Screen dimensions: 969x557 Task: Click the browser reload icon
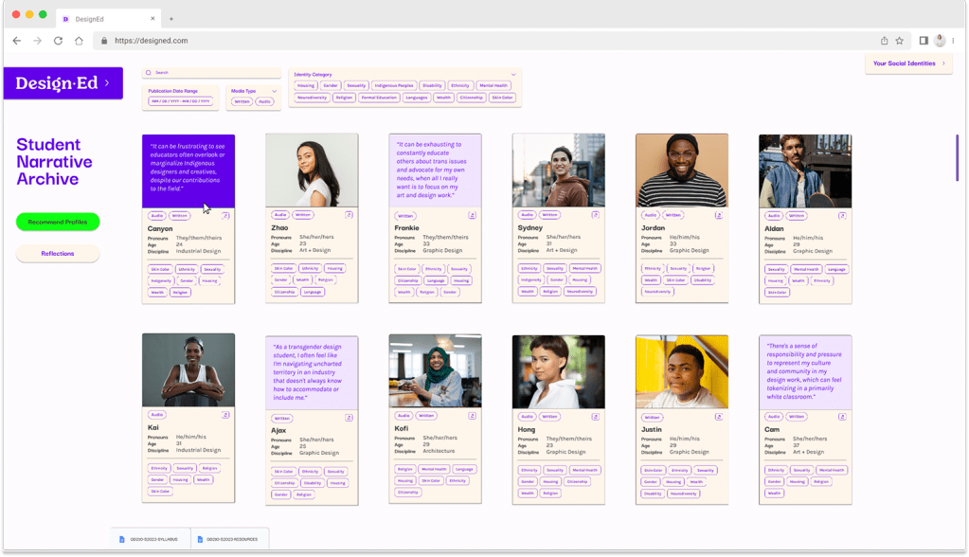[x=58, y=41]
